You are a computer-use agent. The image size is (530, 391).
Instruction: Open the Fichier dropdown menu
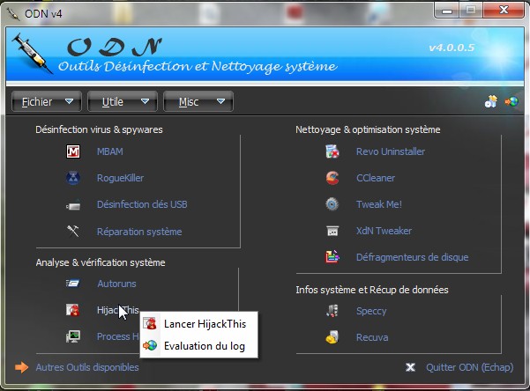47,101
